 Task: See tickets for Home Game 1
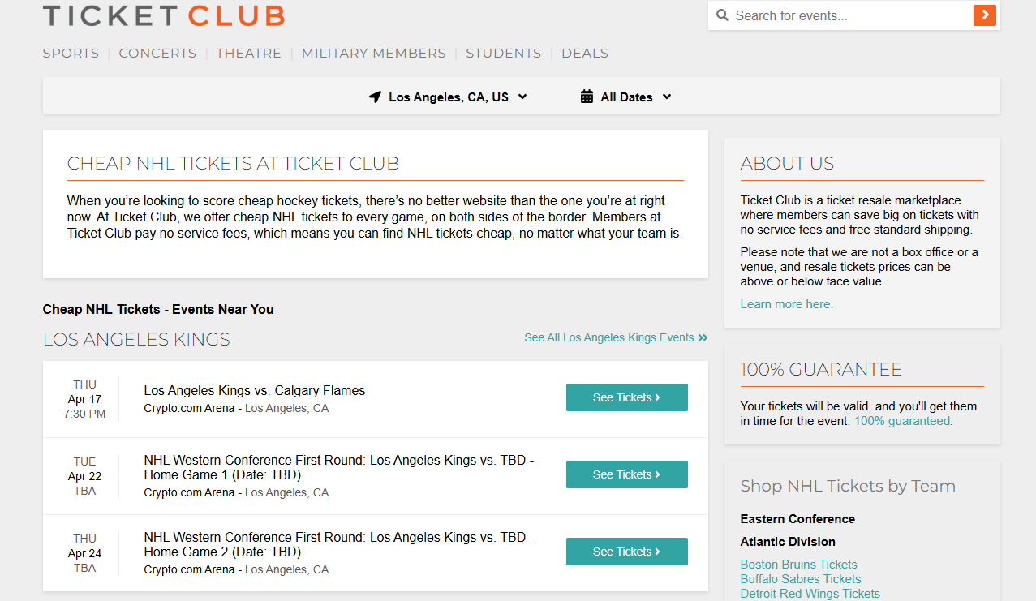626,474
